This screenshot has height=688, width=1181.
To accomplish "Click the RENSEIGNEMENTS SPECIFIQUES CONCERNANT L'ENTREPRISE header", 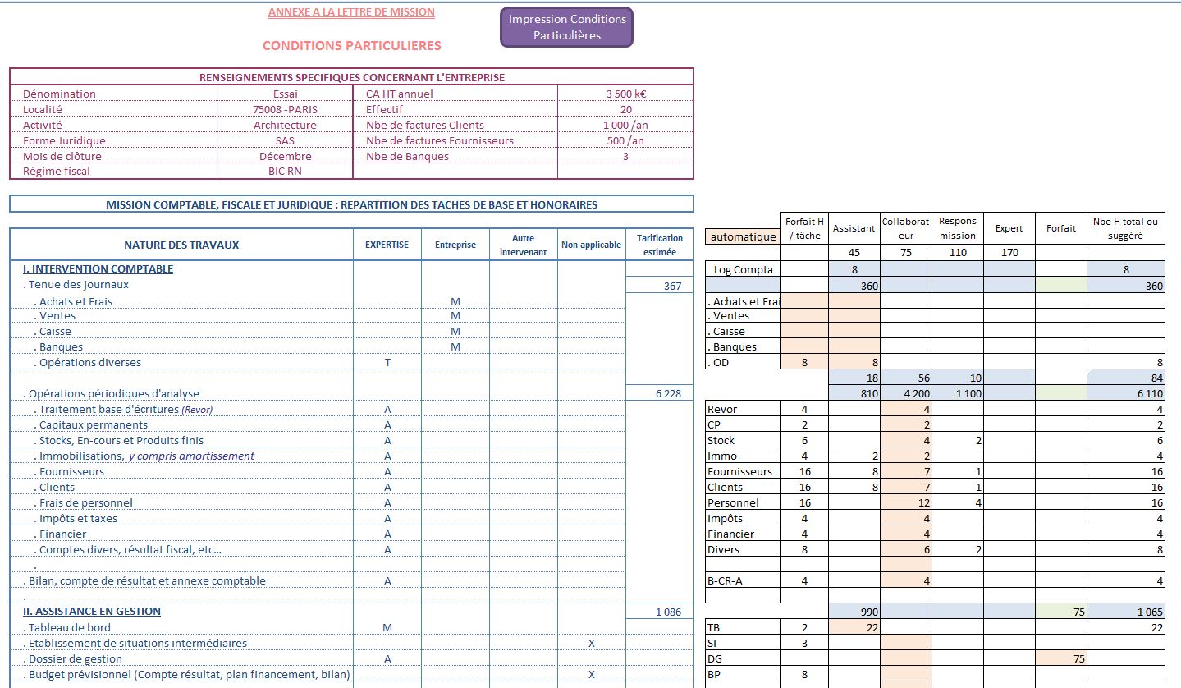I will [x=351, y=77].
